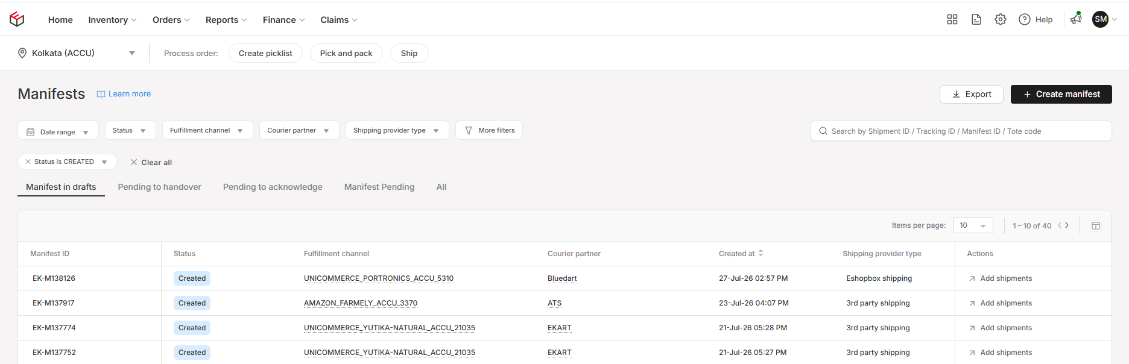The image size is (1129, 364).
Task: Go to next page arrow
Action: [x=1067, y=225]
